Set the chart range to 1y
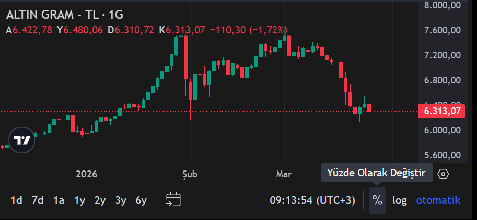Image resolution: width=477 pixels, height=220 pixels. coord(79,200)
